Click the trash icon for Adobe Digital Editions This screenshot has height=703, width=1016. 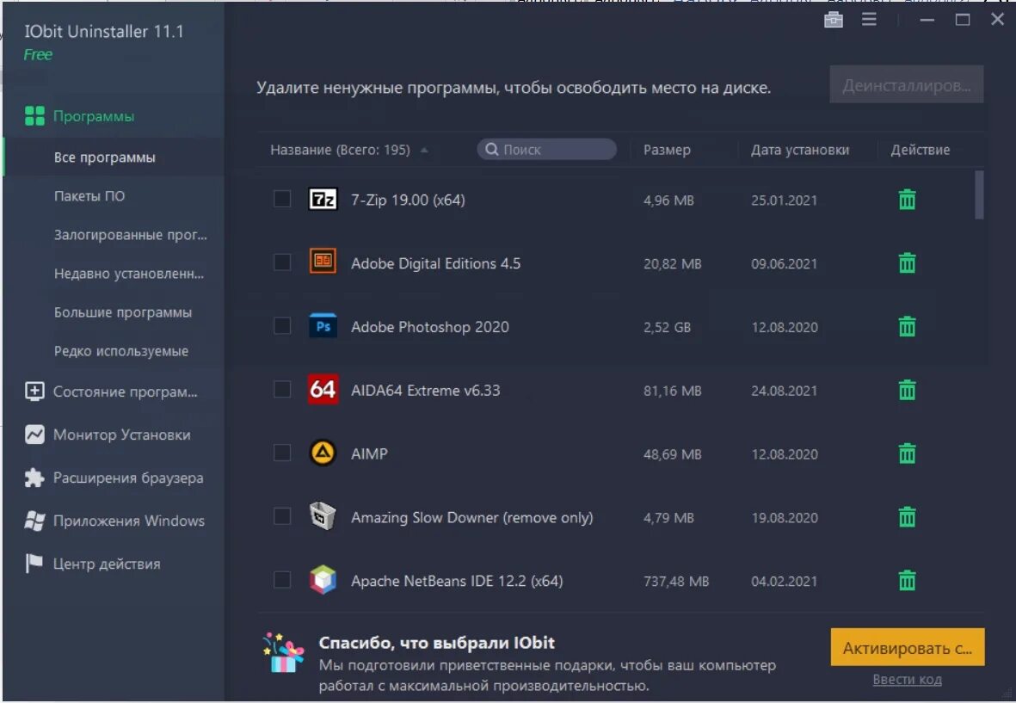907,263
